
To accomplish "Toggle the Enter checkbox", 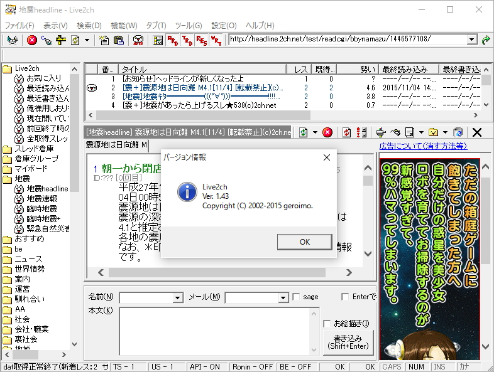I will point(345,297).
